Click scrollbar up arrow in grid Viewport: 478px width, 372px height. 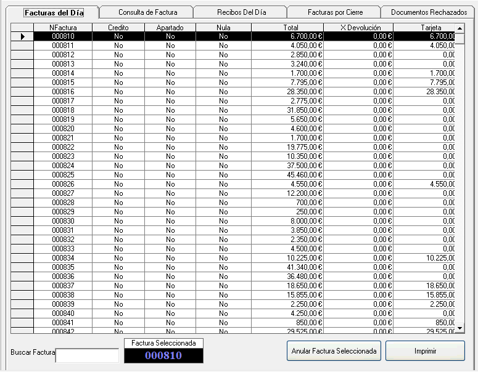tap(459, 28)
